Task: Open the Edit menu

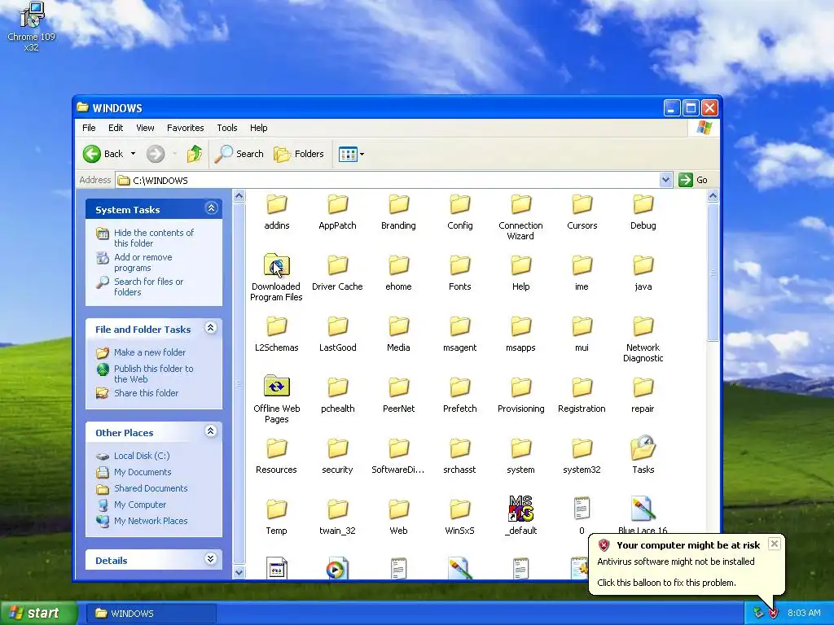Action: (116, 128)
